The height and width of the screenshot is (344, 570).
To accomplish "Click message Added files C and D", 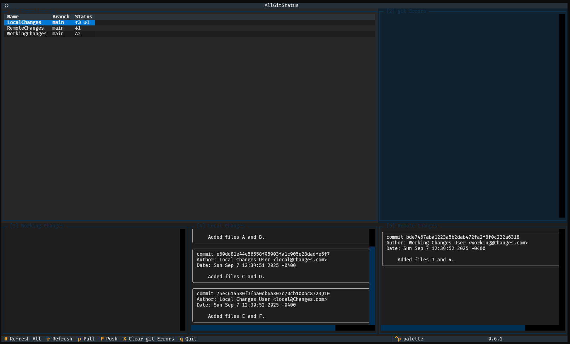I will tap(236, 277).
